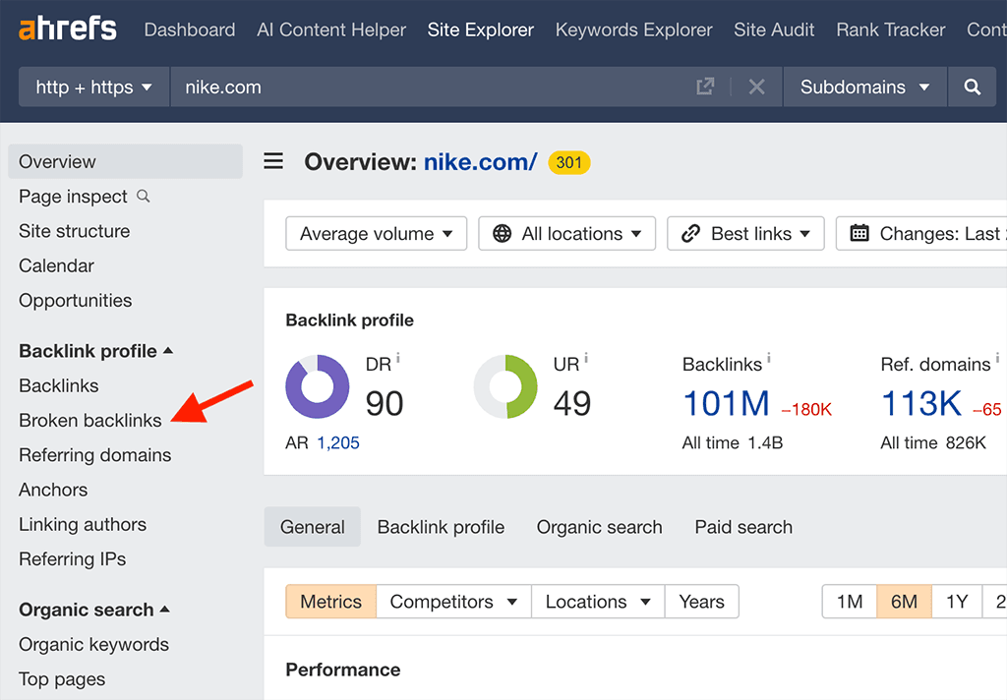This screenshot has height=700, width=1007.
Task: Open the All locations dropdown
Action: pyautogui.click(x=566, y=233)
